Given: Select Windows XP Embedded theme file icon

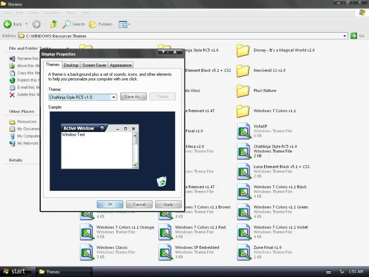Looking at the screenshot, I should point(165,252).
